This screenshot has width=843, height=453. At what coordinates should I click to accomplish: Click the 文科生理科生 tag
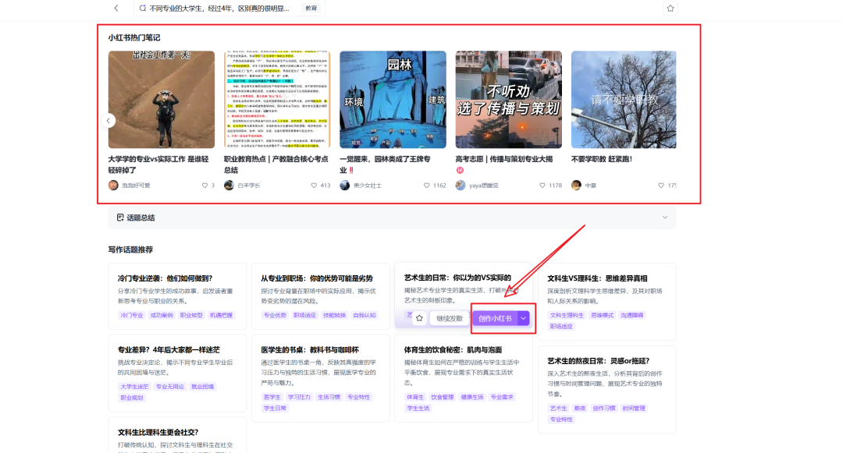pyautogui.click(x=567, y=315)
